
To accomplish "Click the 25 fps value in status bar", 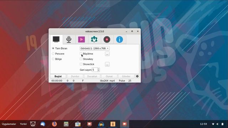I will (130, 81).
